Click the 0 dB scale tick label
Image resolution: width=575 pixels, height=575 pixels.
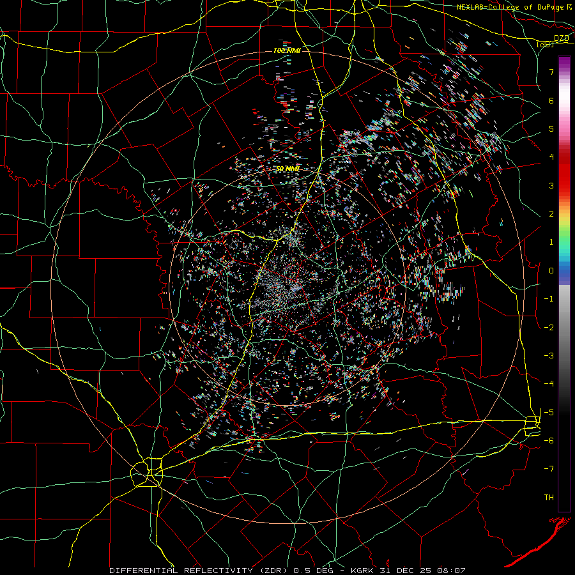tap(551, 271)
